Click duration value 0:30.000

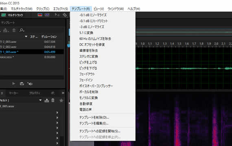(50, 57)
